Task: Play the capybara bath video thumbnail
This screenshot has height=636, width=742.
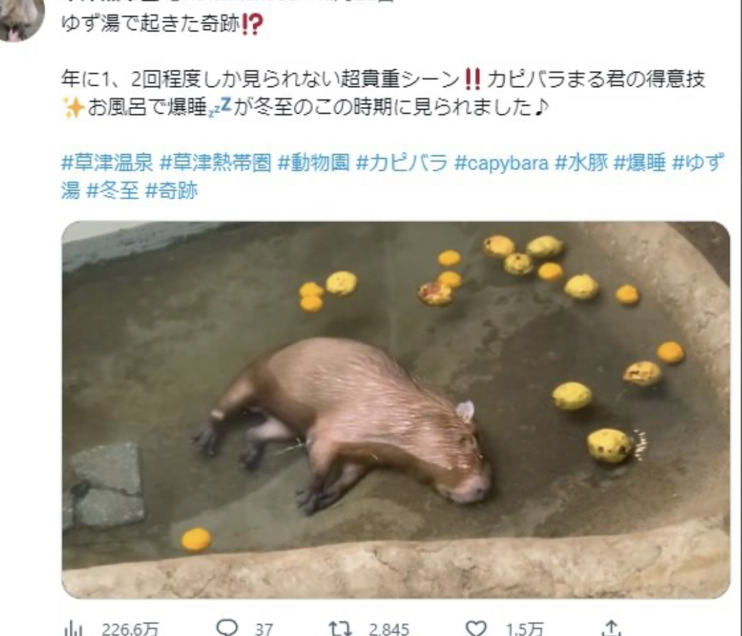Action: pos(396,409)
